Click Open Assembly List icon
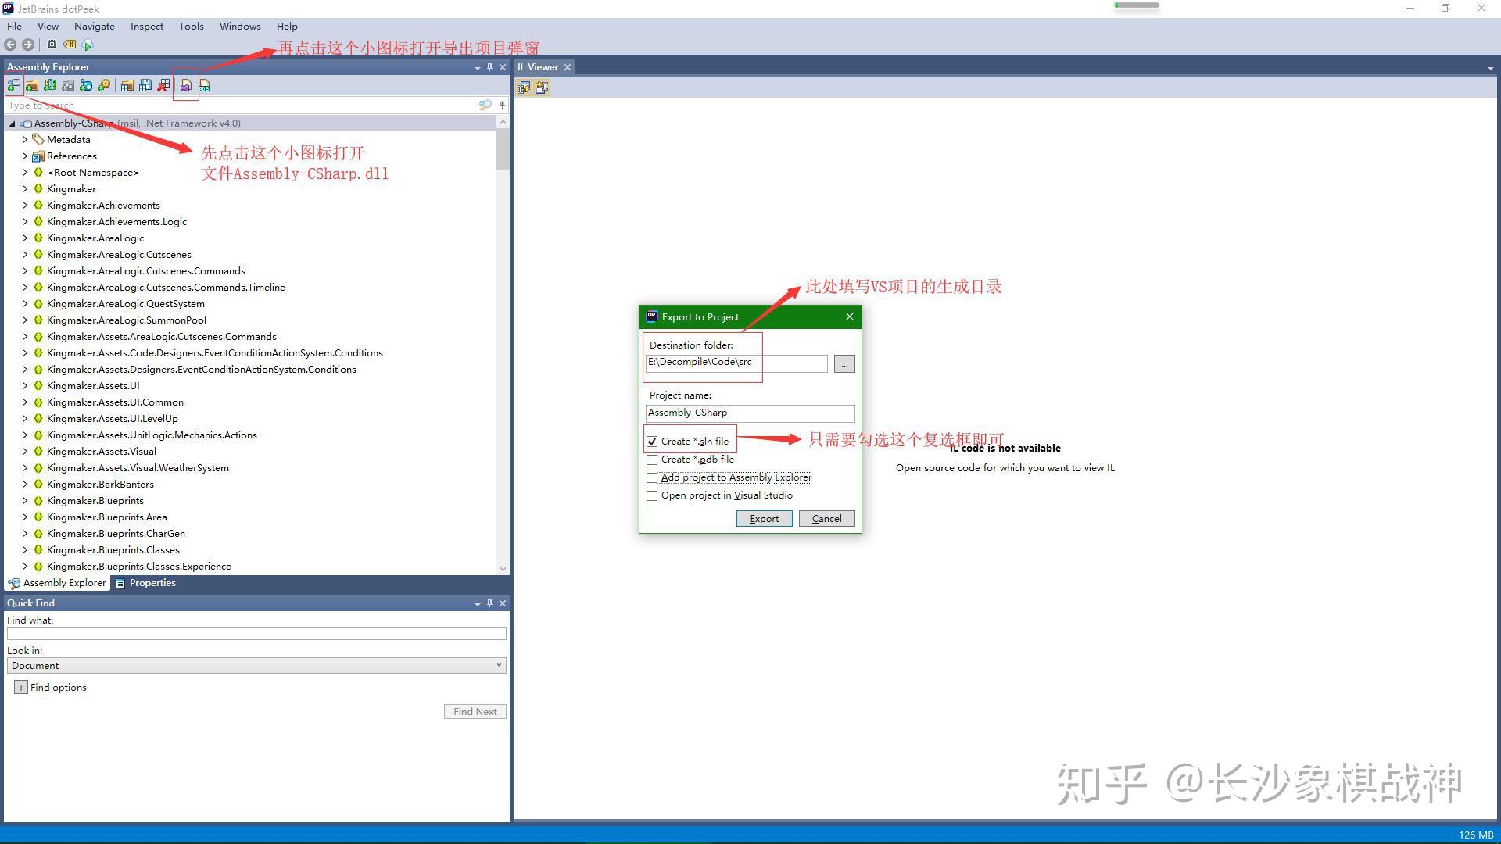 [127, 86]
